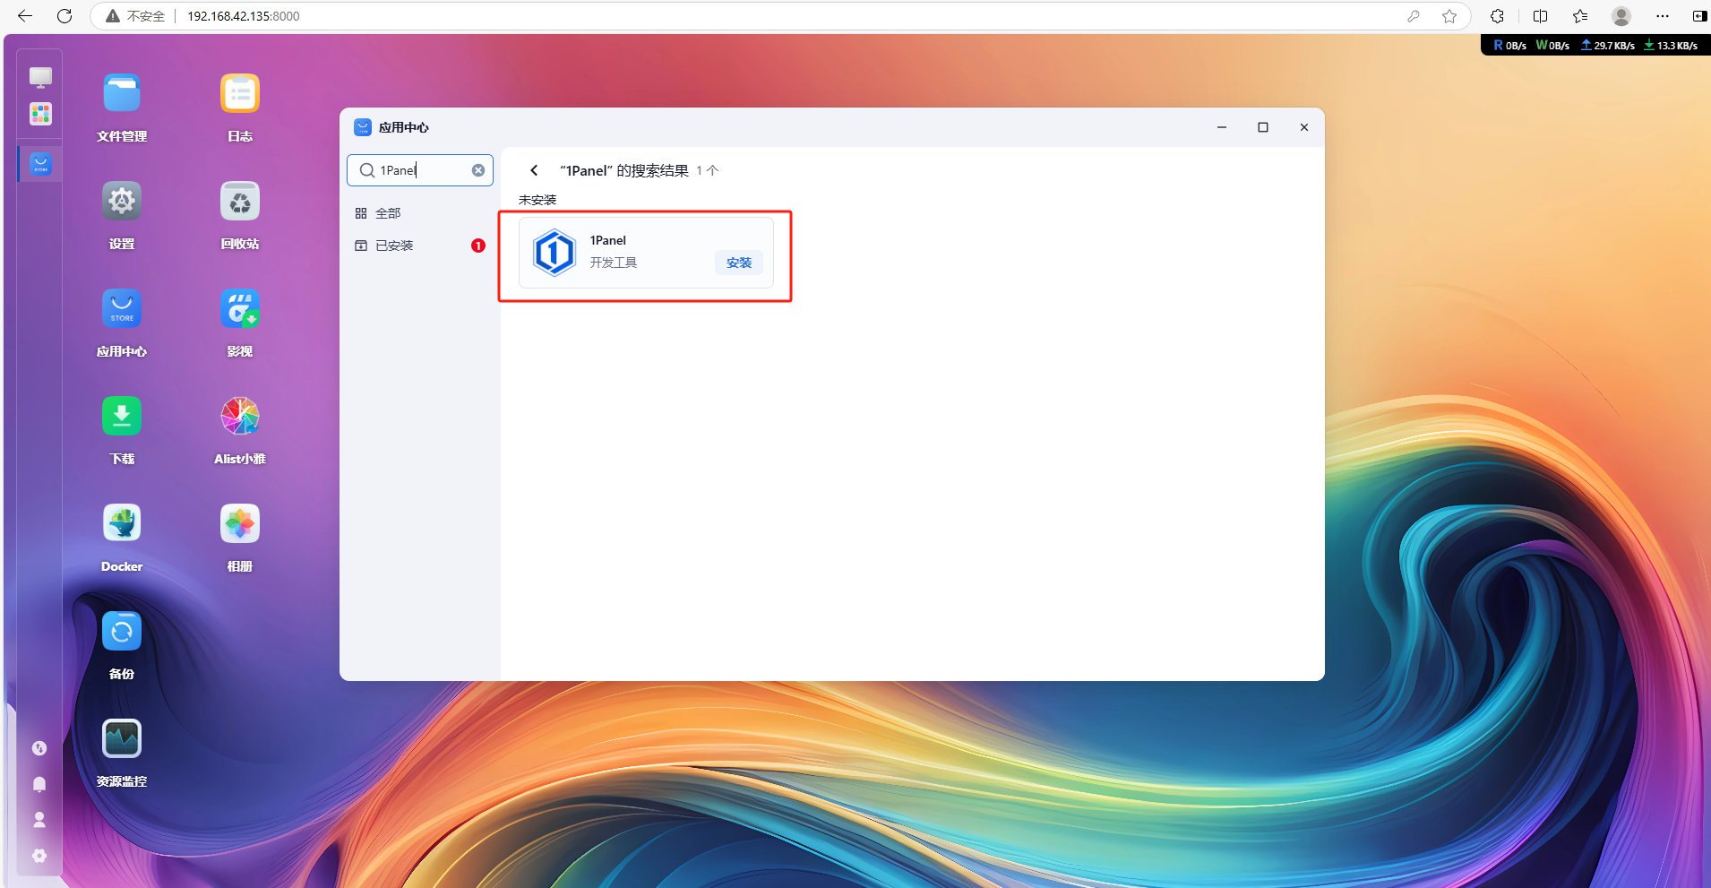Click the search results heading text
The height and width of the screenshot is (888, 1711).
pos(625,170)
